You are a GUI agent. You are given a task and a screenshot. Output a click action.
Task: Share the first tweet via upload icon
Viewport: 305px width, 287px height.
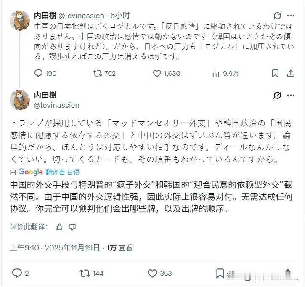click(x=291, y=73)
